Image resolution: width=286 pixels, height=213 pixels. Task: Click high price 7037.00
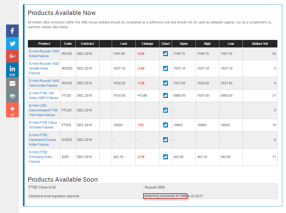pyautogui.click(x=203, y=96)
